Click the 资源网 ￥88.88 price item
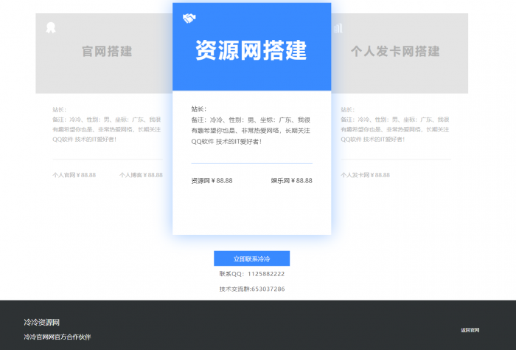Image resolution: width=516 pixels, height=350 pixels. click(x=212, y=180)
